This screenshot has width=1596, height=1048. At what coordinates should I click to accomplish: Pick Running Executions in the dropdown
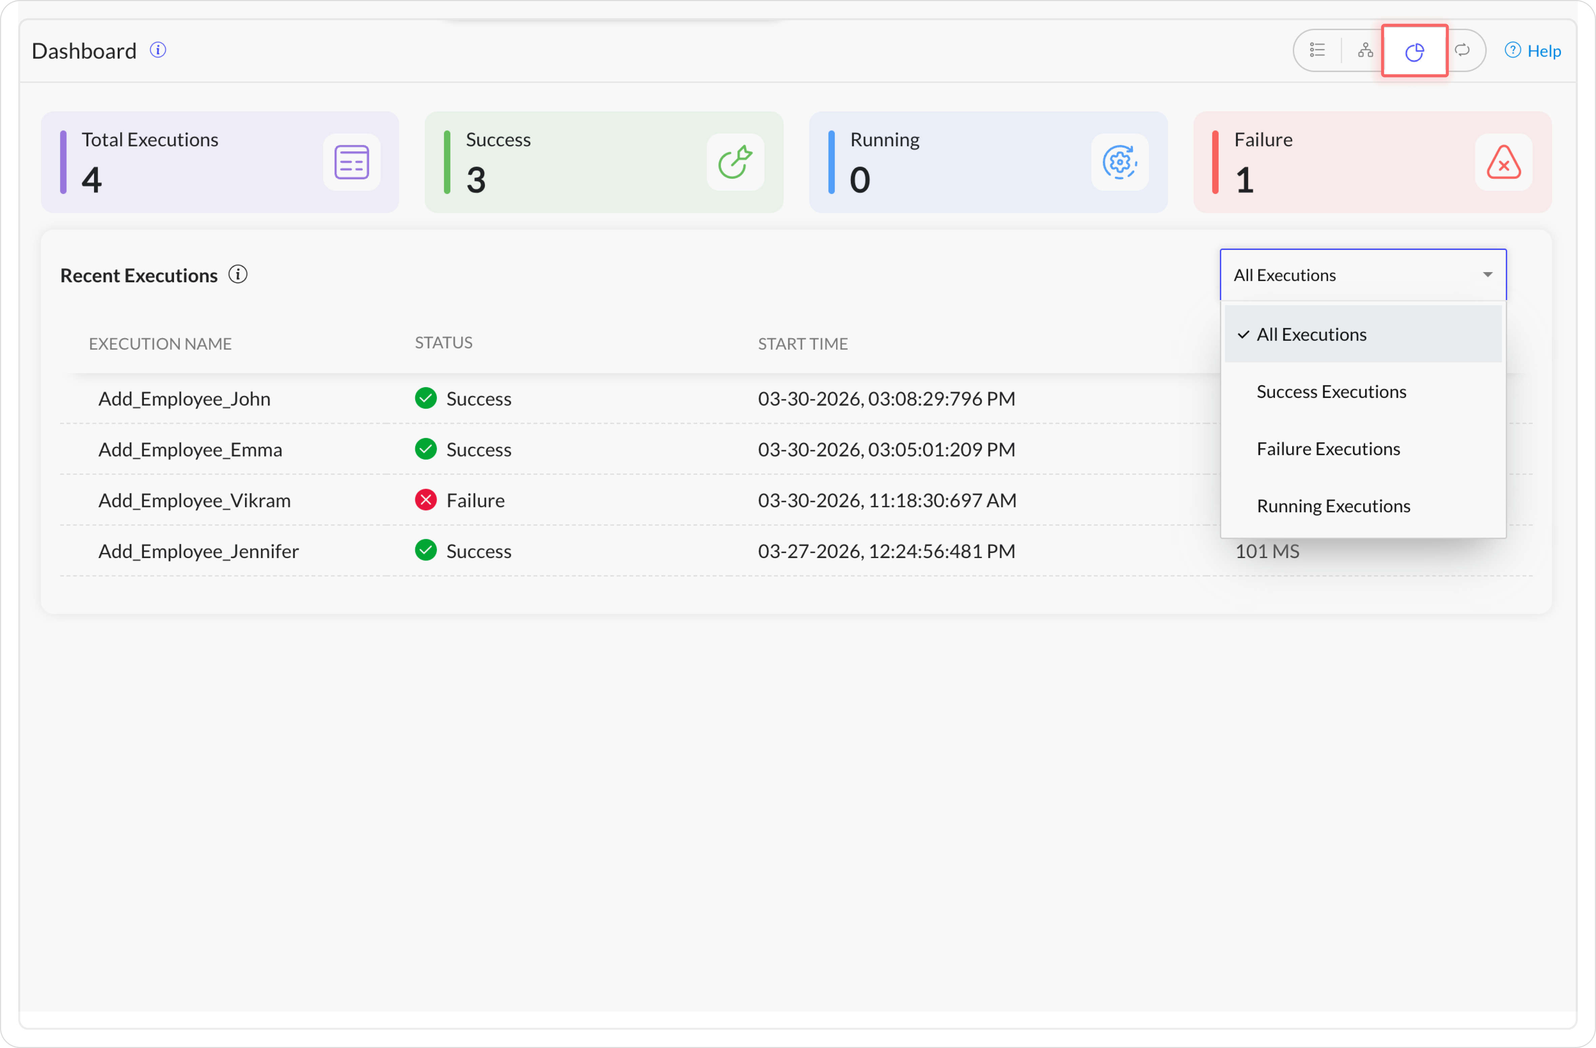pyautogui.click(x=1333, y=505)
